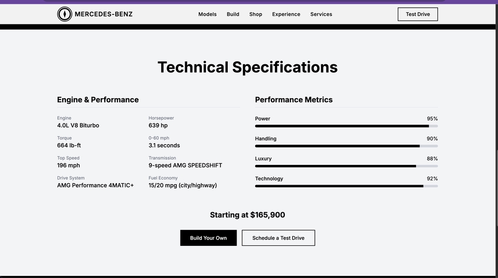Click the Technology progress bar
498x278 pixels.
tap(346, 186)
